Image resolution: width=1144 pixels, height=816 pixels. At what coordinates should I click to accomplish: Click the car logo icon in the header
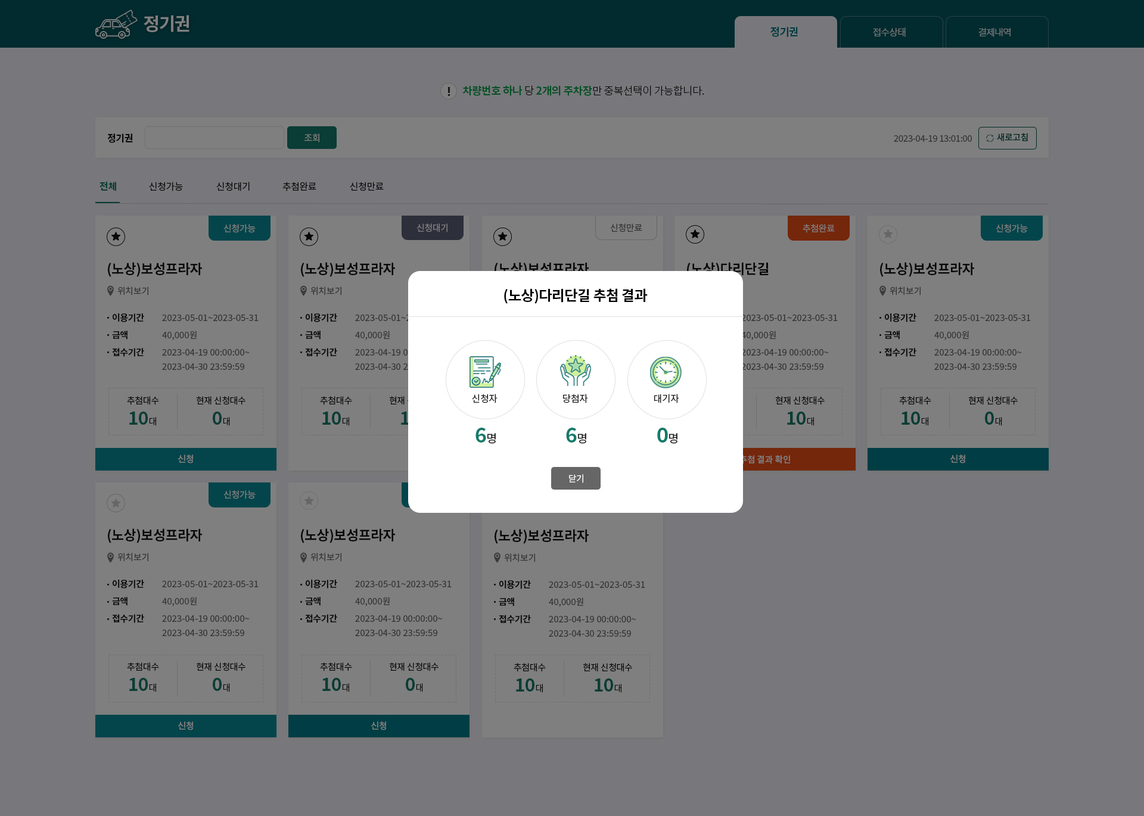117,25
